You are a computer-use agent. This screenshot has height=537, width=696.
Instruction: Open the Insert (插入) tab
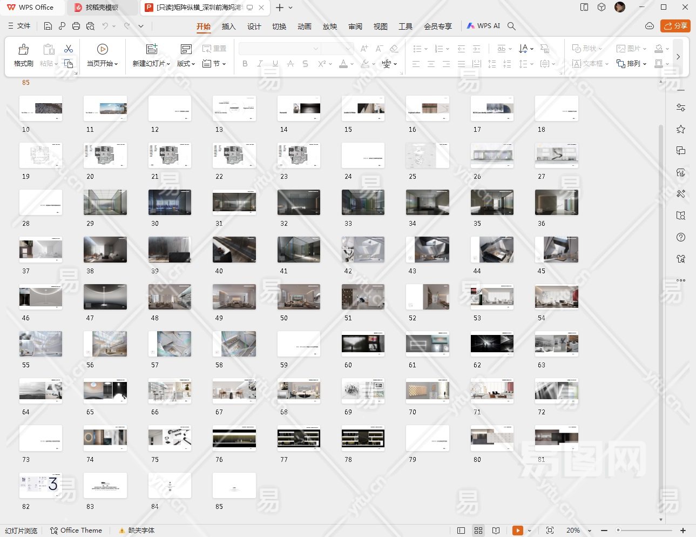click(x=228, y=26)
